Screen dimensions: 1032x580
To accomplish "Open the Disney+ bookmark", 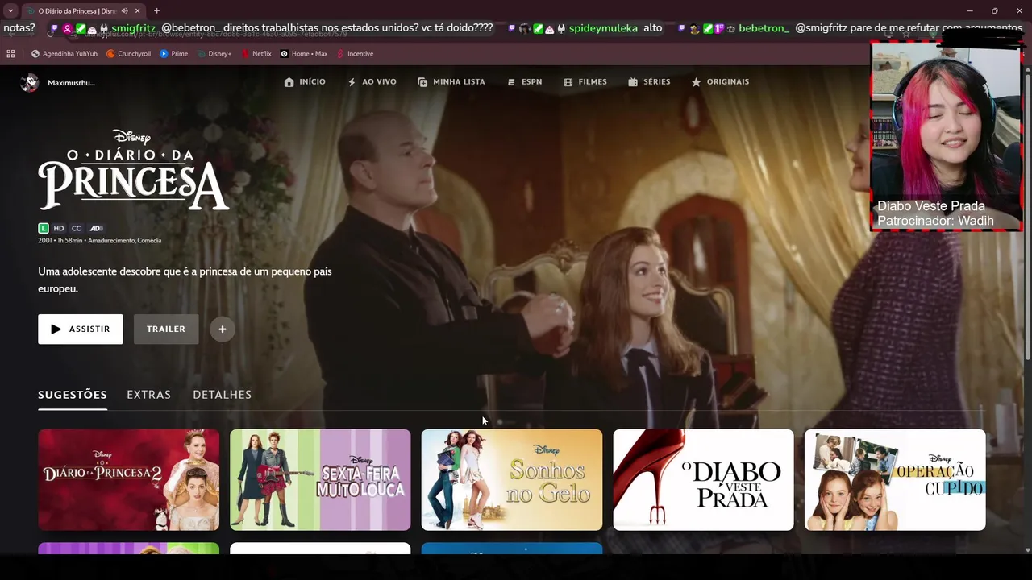I will (214, 54).
